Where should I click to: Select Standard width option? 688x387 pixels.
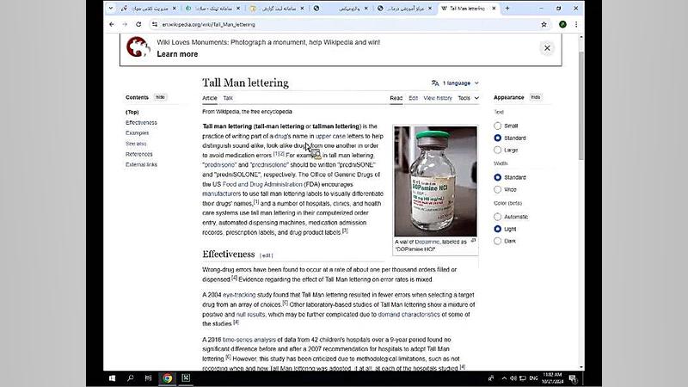pyautogui.click(x=497, y=177)
